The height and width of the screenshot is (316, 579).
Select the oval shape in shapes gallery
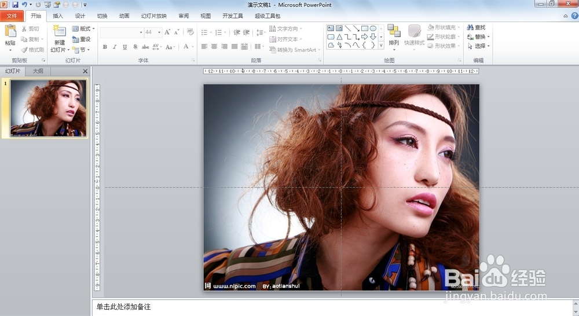pos(373,28)
